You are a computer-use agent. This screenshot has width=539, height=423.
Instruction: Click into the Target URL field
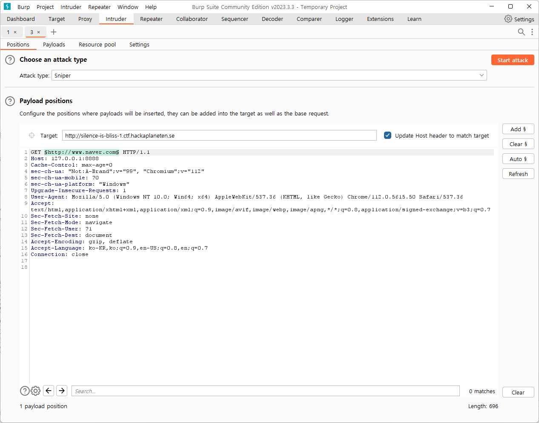pyautogui.click(x=219, y=135)
